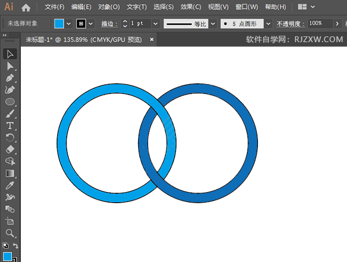347x262 pixels.
Task: Select the Curvature tool
Action: click(x=10, y=90)
